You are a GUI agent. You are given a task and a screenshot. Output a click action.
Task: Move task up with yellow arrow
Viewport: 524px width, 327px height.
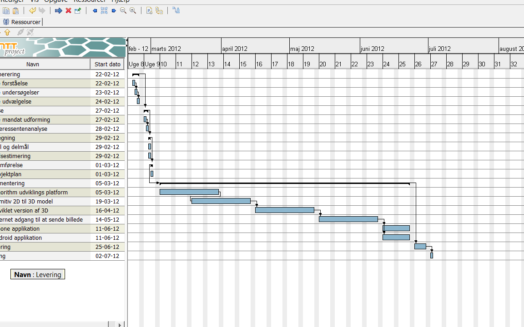coord(7,32)
